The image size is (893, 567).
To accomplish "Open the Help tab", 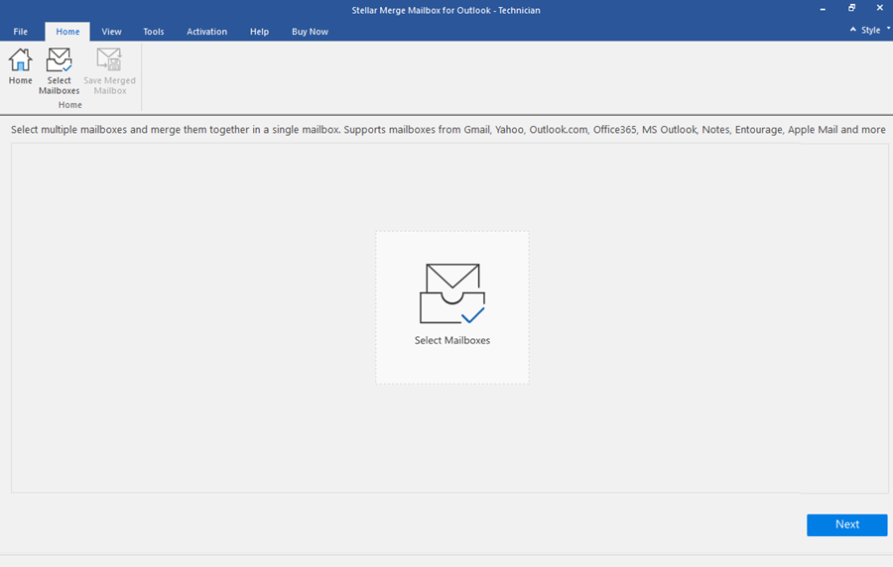I will [259, 32].
